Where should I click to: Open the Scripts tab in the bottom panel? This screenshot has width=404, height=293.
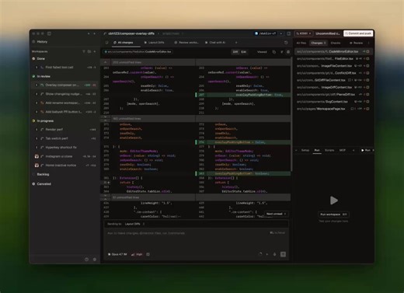pyautogui.click(x=329, y=150)
